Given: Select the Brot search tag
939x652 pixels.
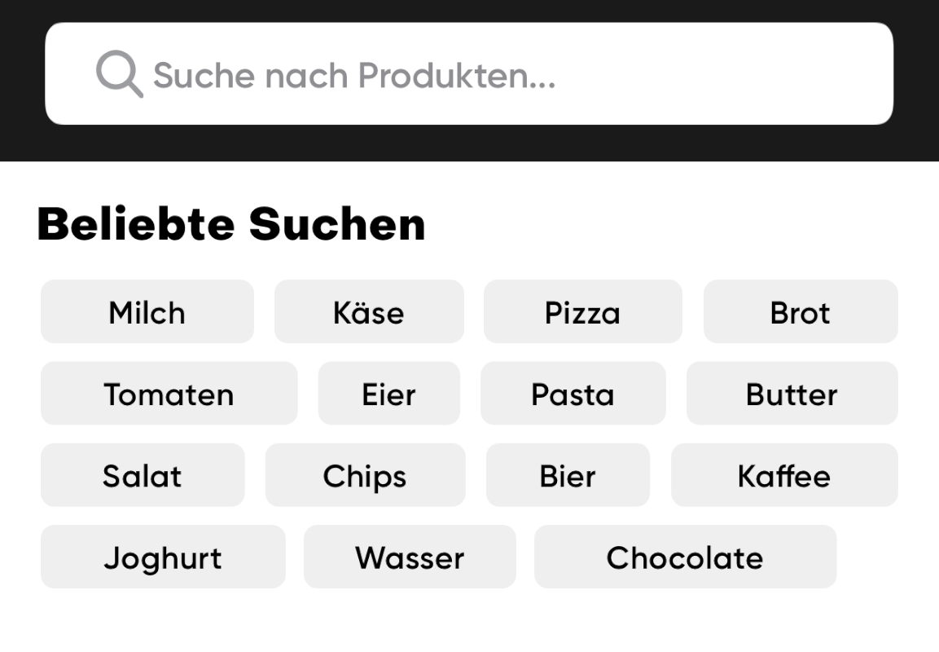Looking at the screenshot, I should coord(801,311).
